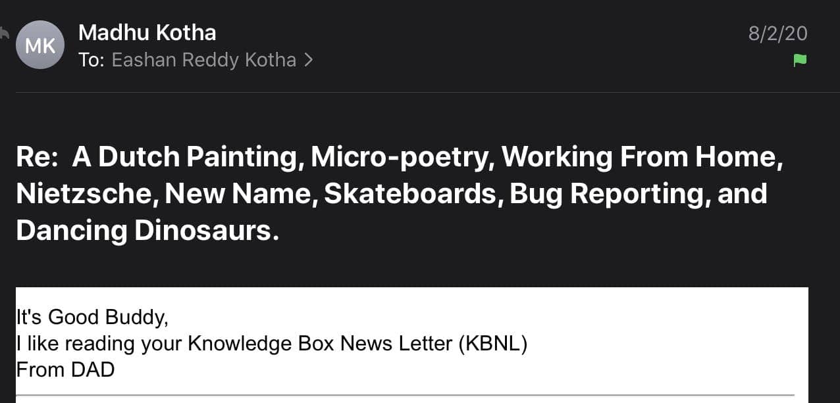840x403 pixels.
Task: Click the gray divider below 'From DAD'
Action: [405, 395]
